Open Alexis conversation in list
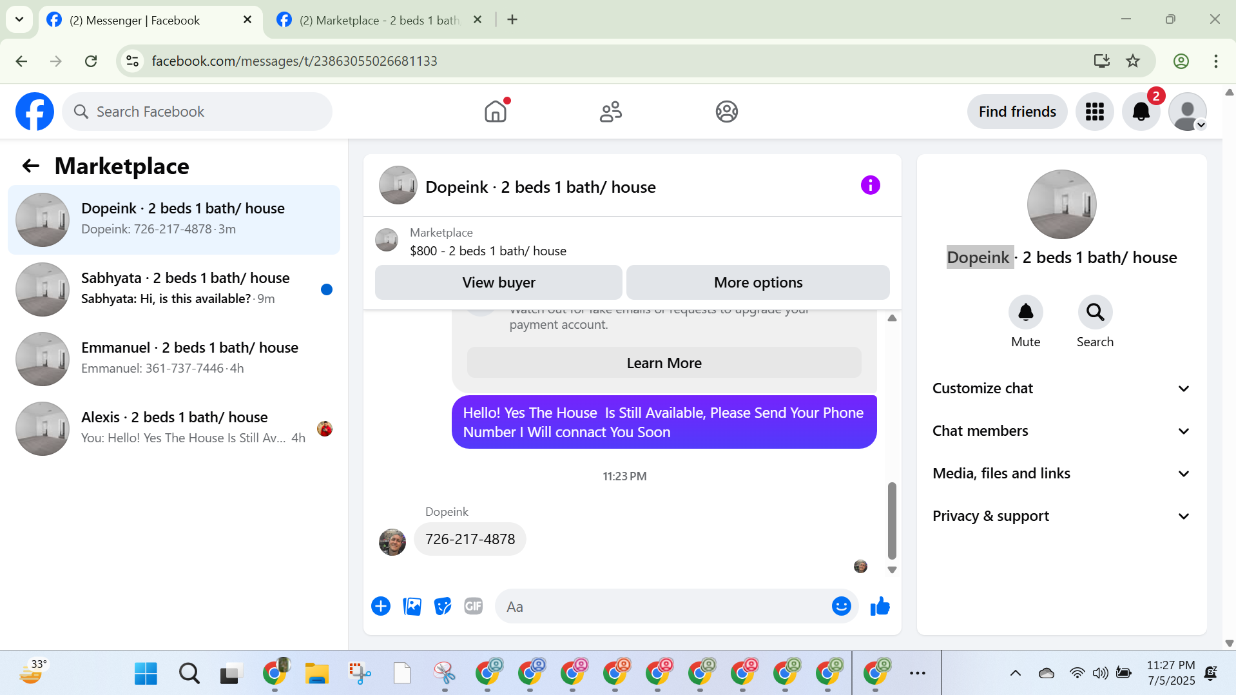Screen dimensions: 1236x695 click(x=174, y=429)
